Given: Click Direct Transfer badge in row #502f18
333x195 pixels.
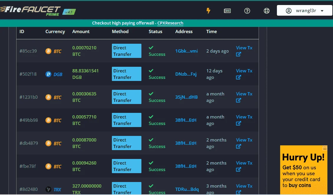Looking at the screenshot, I should [x=127, y=74].
